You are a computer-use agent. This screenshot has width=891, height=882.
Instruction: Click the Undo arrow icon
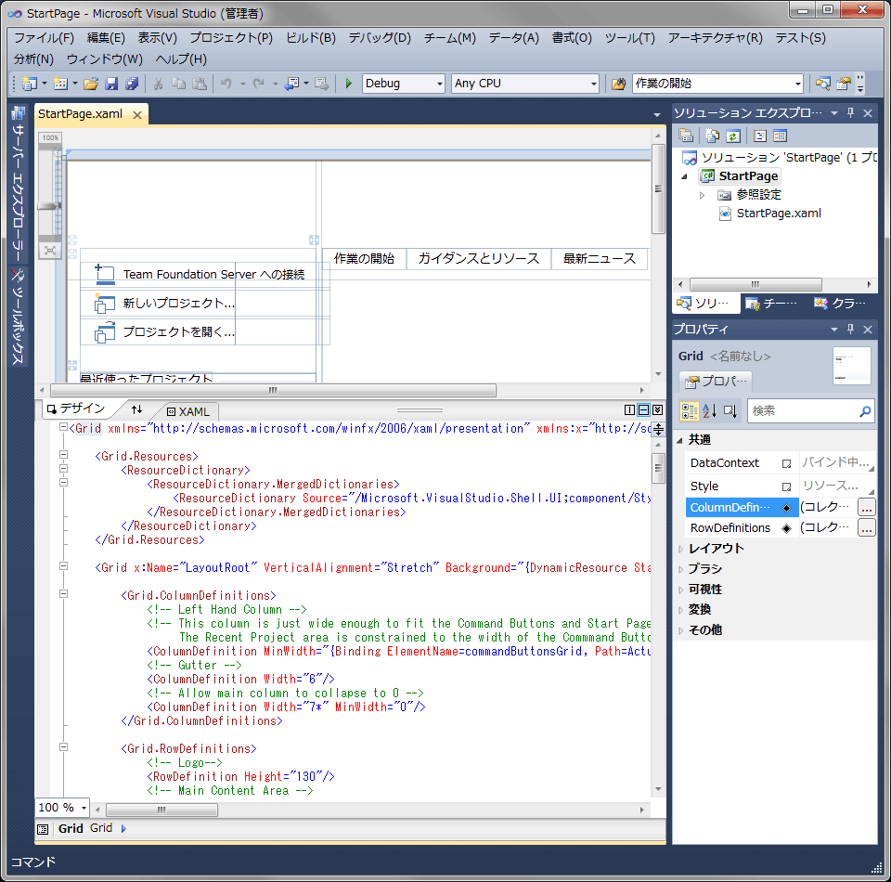pyautogui.click(x=226, y=84)
